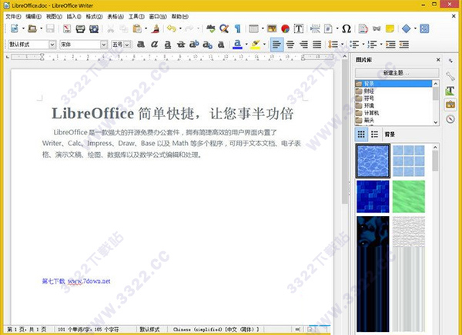The image size is (462, 335).
Task: Insert an image from file icon
Action: tap(272, 28)
